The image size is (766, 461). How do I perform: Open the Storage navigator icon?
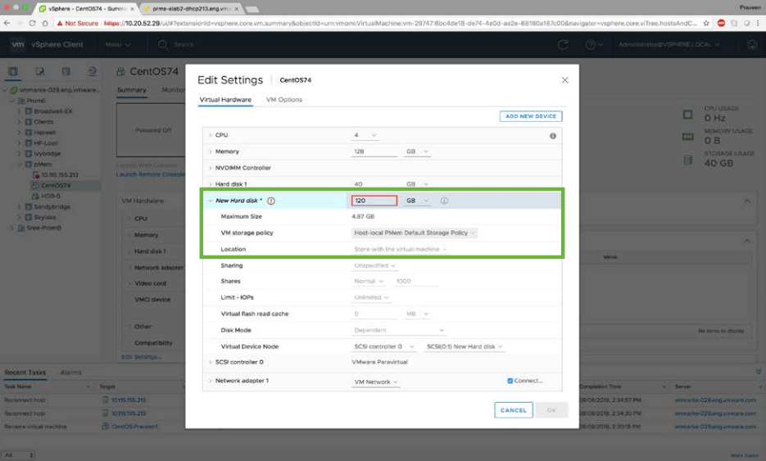66,71
